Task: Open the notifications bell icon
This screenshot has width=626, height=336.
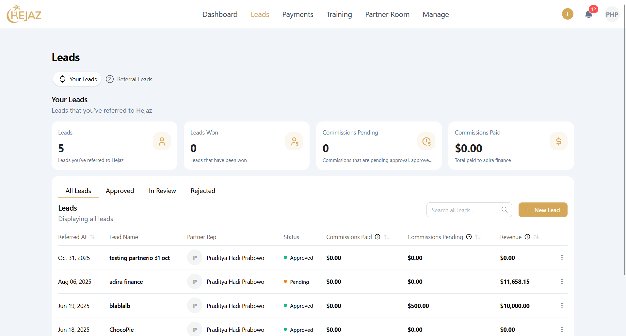Action: [x=588, y=14]
